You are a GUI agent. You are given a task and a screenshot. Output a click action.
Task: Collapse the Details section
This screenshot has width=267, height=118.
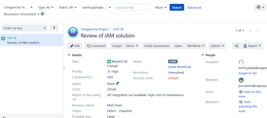tap(69, 55)
